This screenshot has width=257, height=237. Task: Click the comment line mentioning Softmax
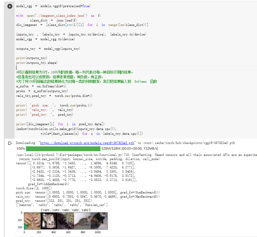(86, 81)
